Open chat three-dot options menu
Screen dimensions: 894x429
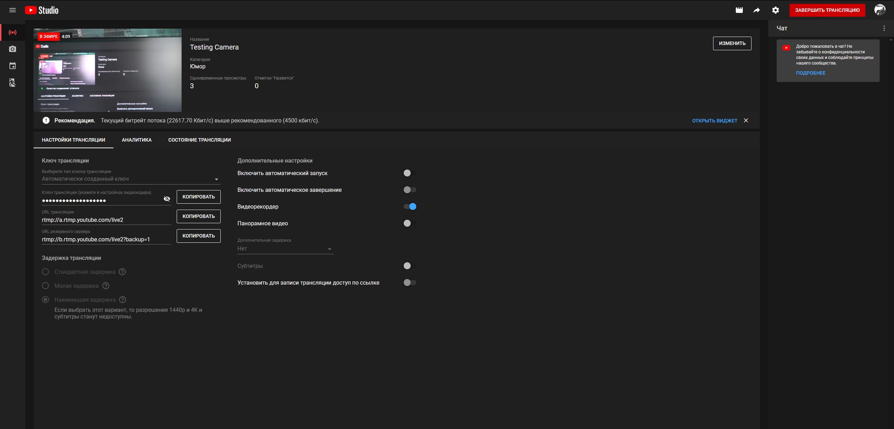pos(884,28)
